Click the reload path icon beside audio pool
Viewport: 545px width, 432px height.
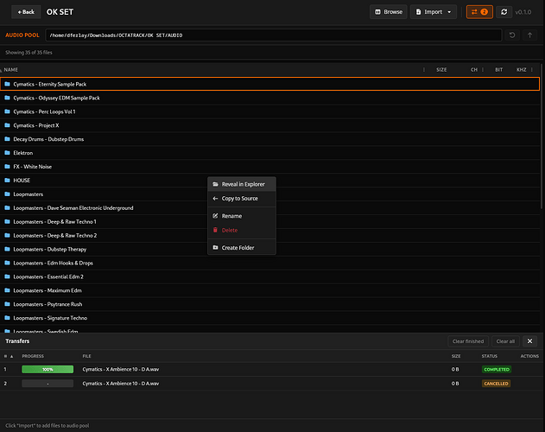512,35
